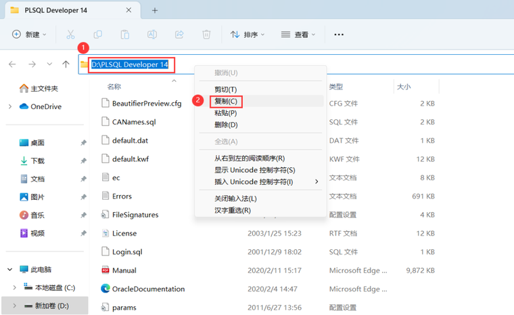Expand 本地磁盘 (C:) in navigation pane
The image size is (514, 315).
pos(14,288)
